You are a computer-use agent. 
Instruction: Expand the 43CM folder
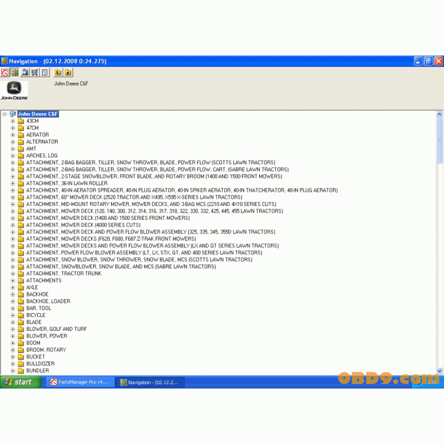click(x=13, y=121)
